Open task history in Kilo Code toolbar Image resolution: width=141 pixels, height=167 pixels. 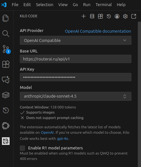pos(109,16)
